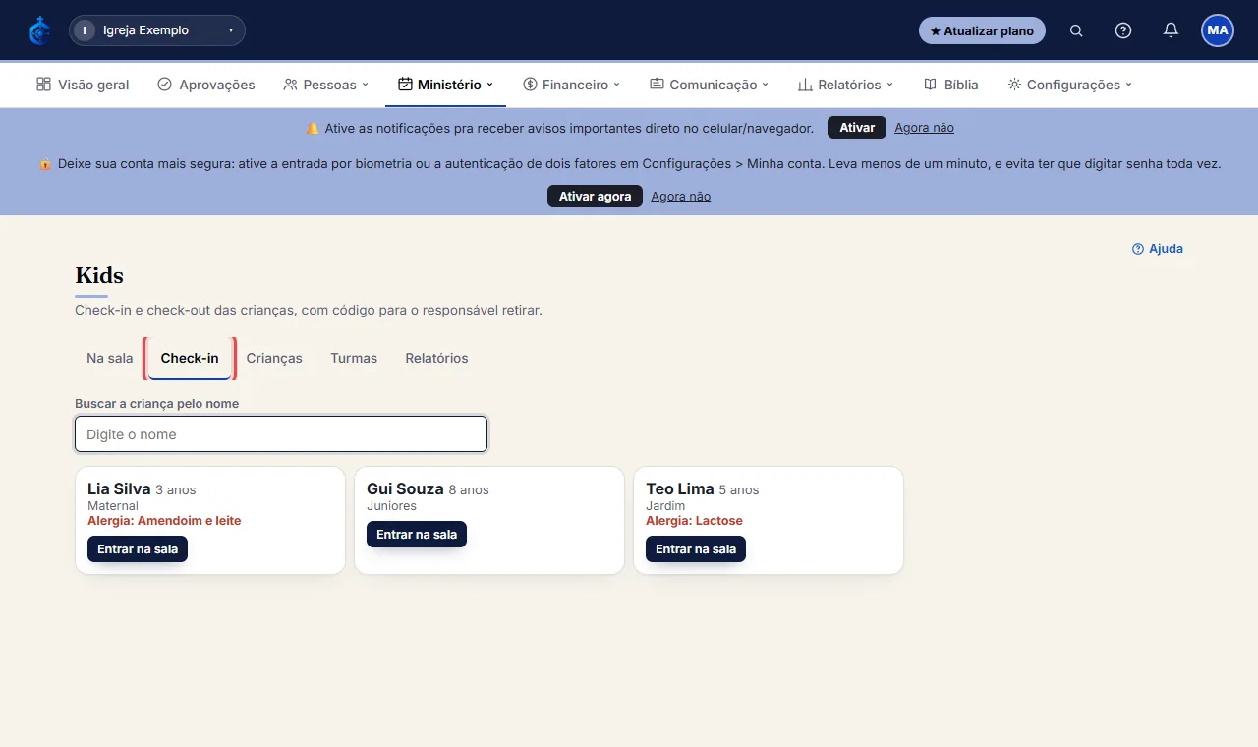Screen dimensions: 1258x747
Task: Click the help question mark icon
Action: coord(1123,30)
